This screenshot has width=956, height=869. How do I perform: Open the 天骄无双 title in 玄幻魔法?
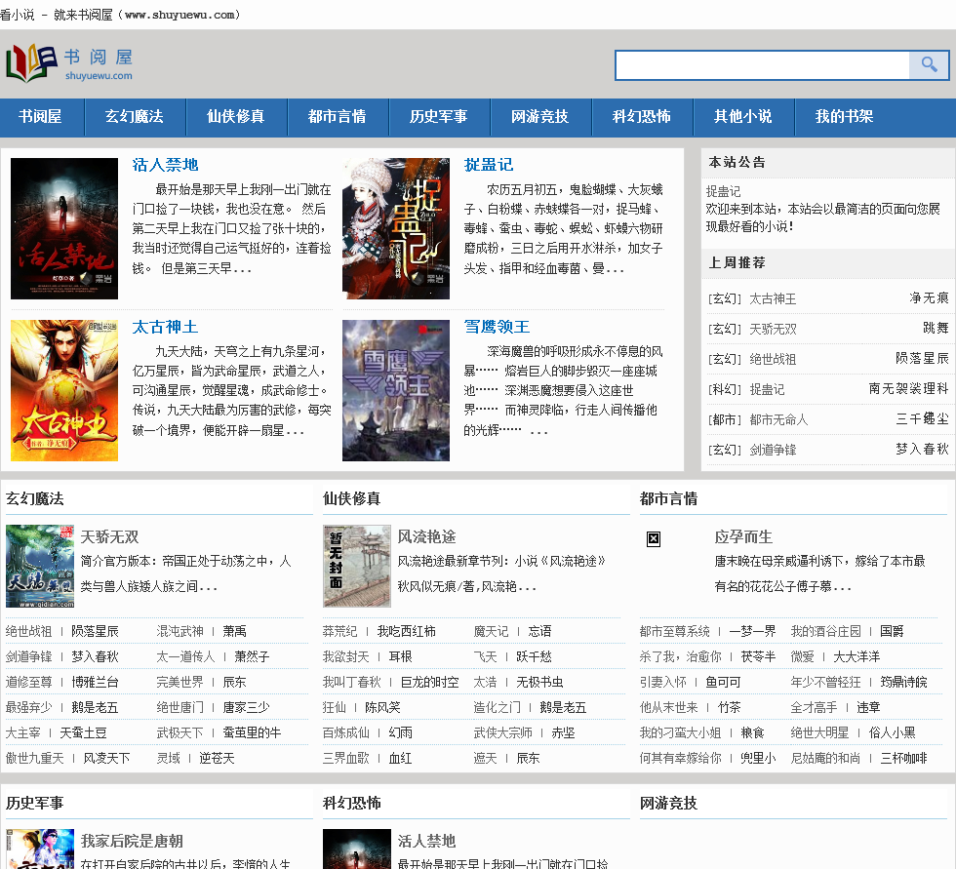[x=109, y=536]
